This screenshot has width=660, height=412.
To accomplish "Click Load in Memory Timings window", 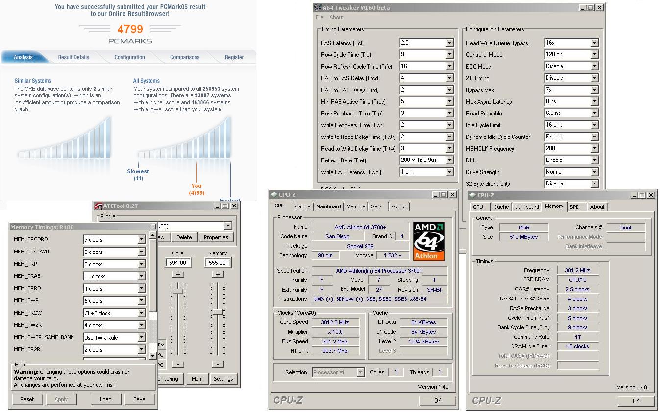I will coord(106,399).
